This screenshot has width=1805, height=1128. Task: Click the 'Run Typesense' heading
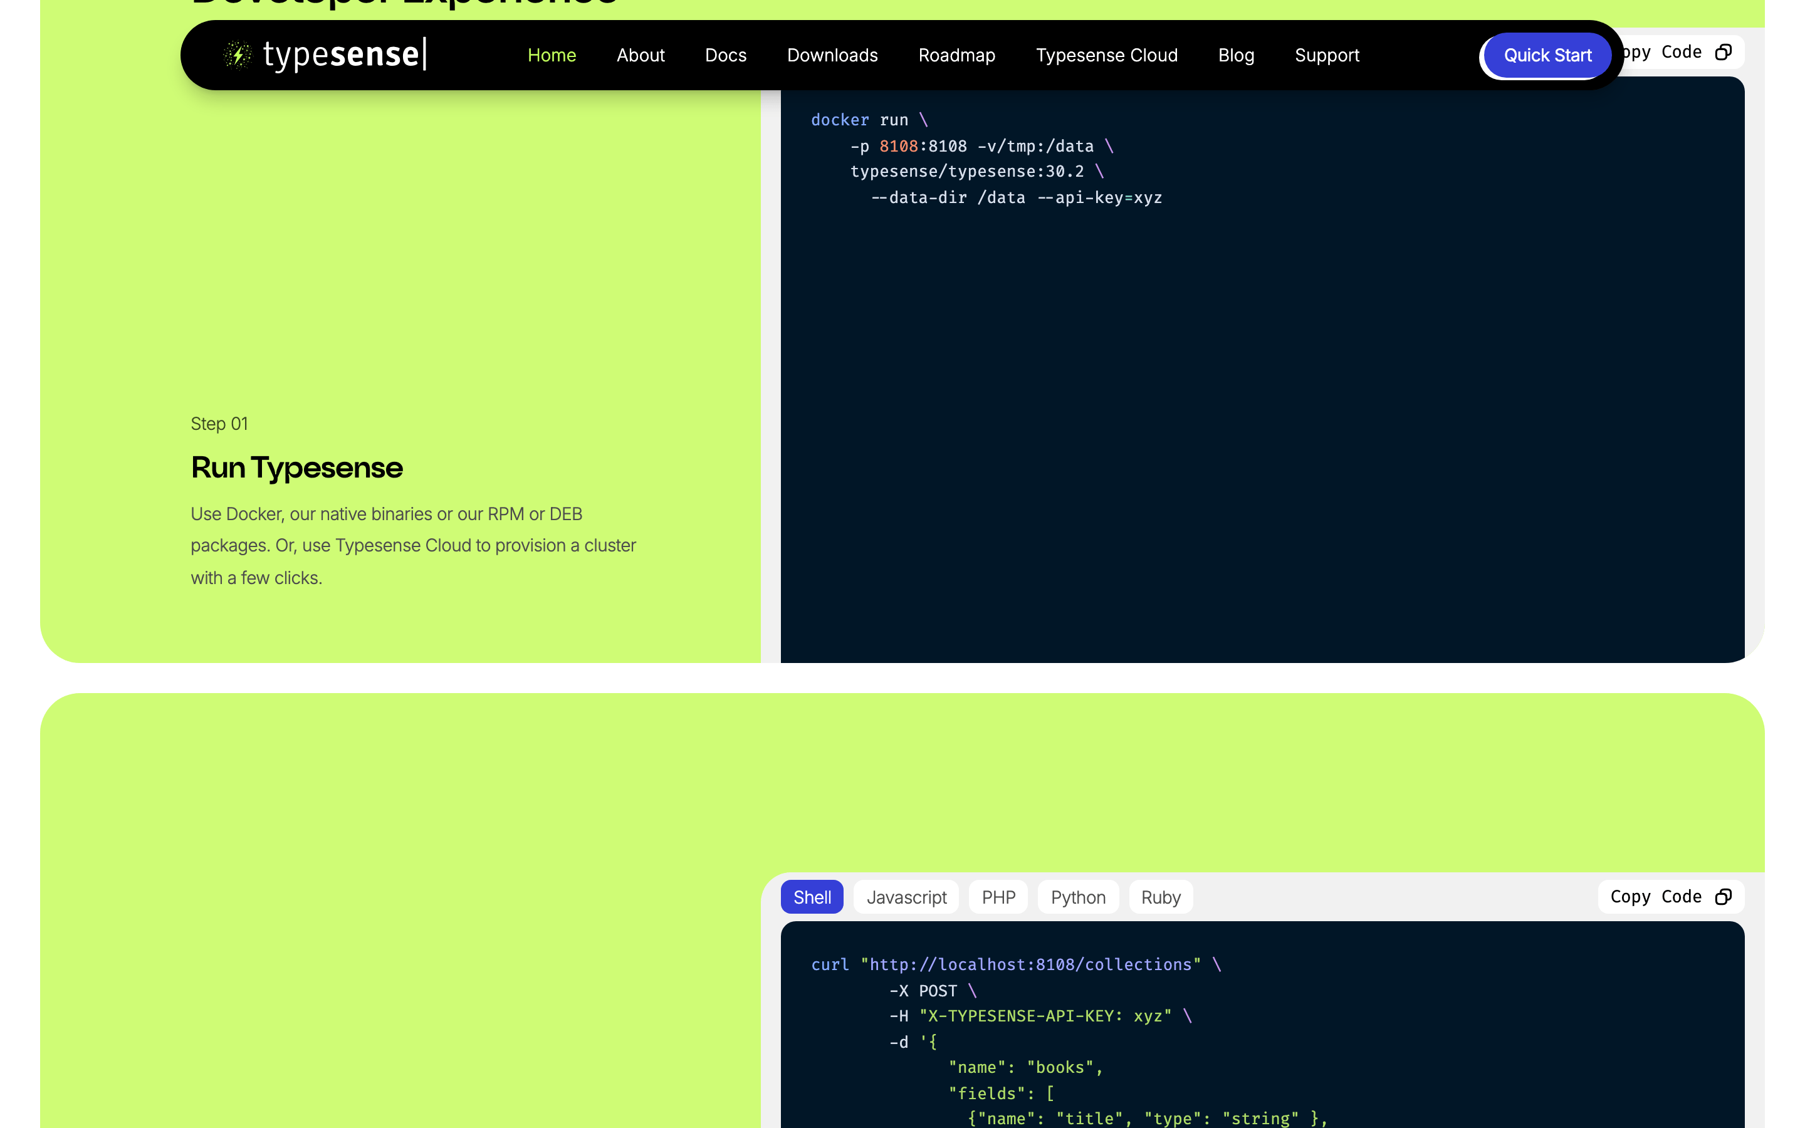coord(297,467)
